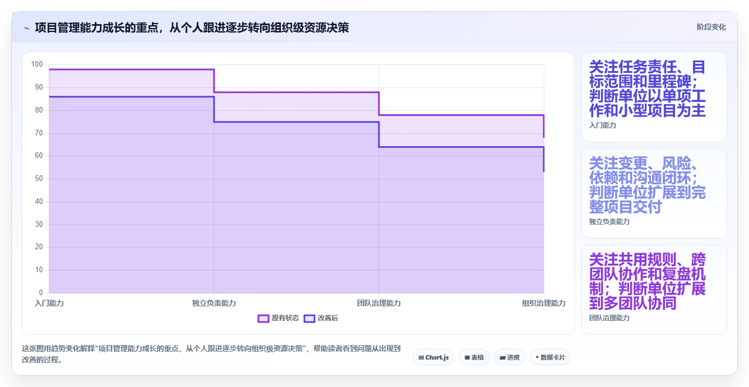749x387 pixels.
Task: Select the 数据卡片 chip
Action: (x=550, y=357)
